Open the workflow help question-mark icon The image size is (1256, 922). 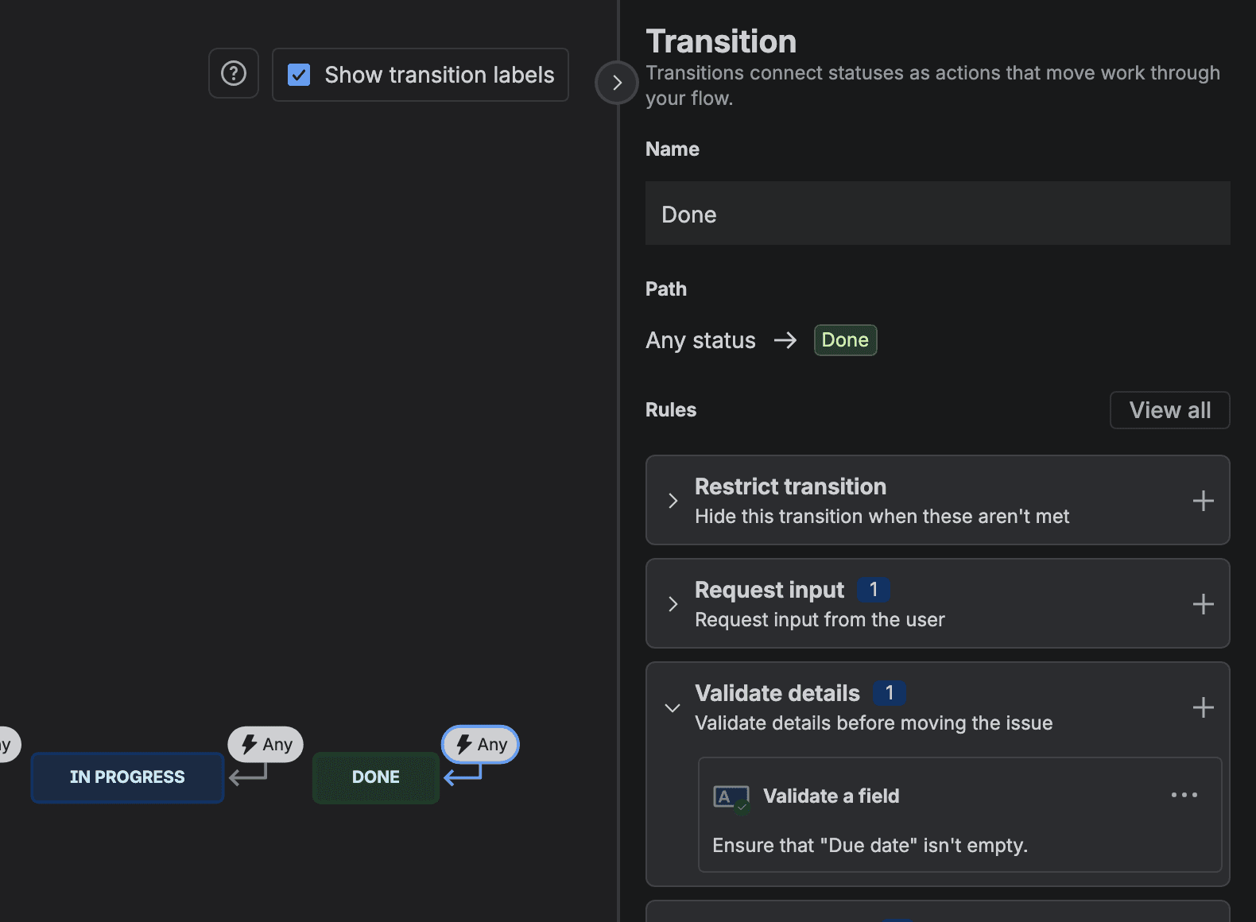point(234,74)
